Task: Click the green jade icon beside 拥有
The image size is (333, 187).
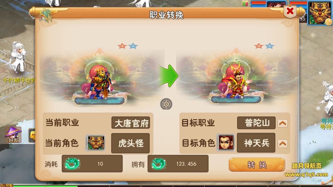Action: 158,164
